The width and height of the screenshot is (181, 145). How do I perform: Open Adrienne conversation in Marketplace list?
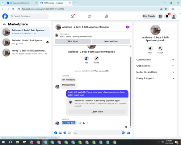(25, 32)
